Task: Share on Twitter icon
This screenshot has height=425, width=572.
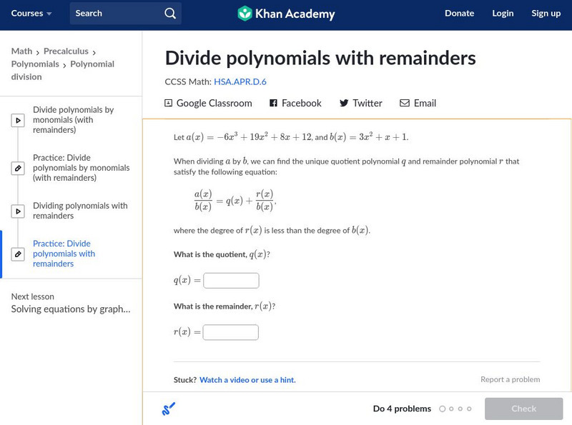Action: 344,104
